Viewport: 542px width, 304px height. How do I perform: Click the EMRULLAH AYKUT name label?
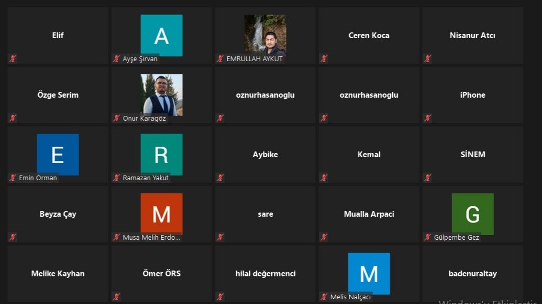pyautogui.click(x=255, y=59)
